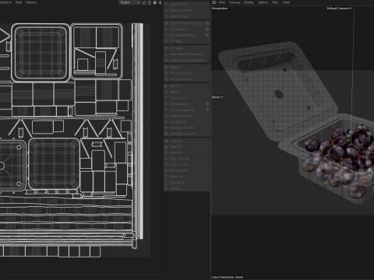Click the Flip Sequence command
Image resolution: width=374 pixels, height=280 pixels.
pyautogui.click(x=186, y=170)
